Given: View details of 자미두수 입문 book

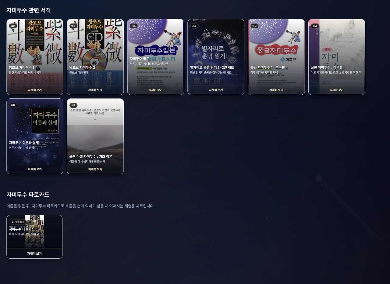Looking at the screenshot, I should coord(155,90).
